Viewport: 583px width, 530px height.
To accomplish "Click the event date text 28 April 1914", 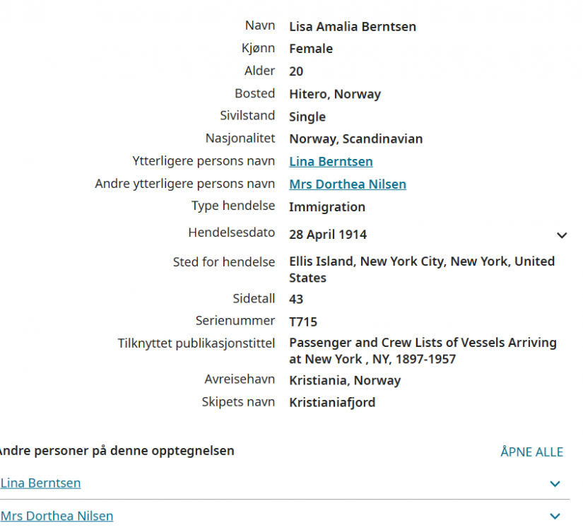I will [x=328, y=235].
